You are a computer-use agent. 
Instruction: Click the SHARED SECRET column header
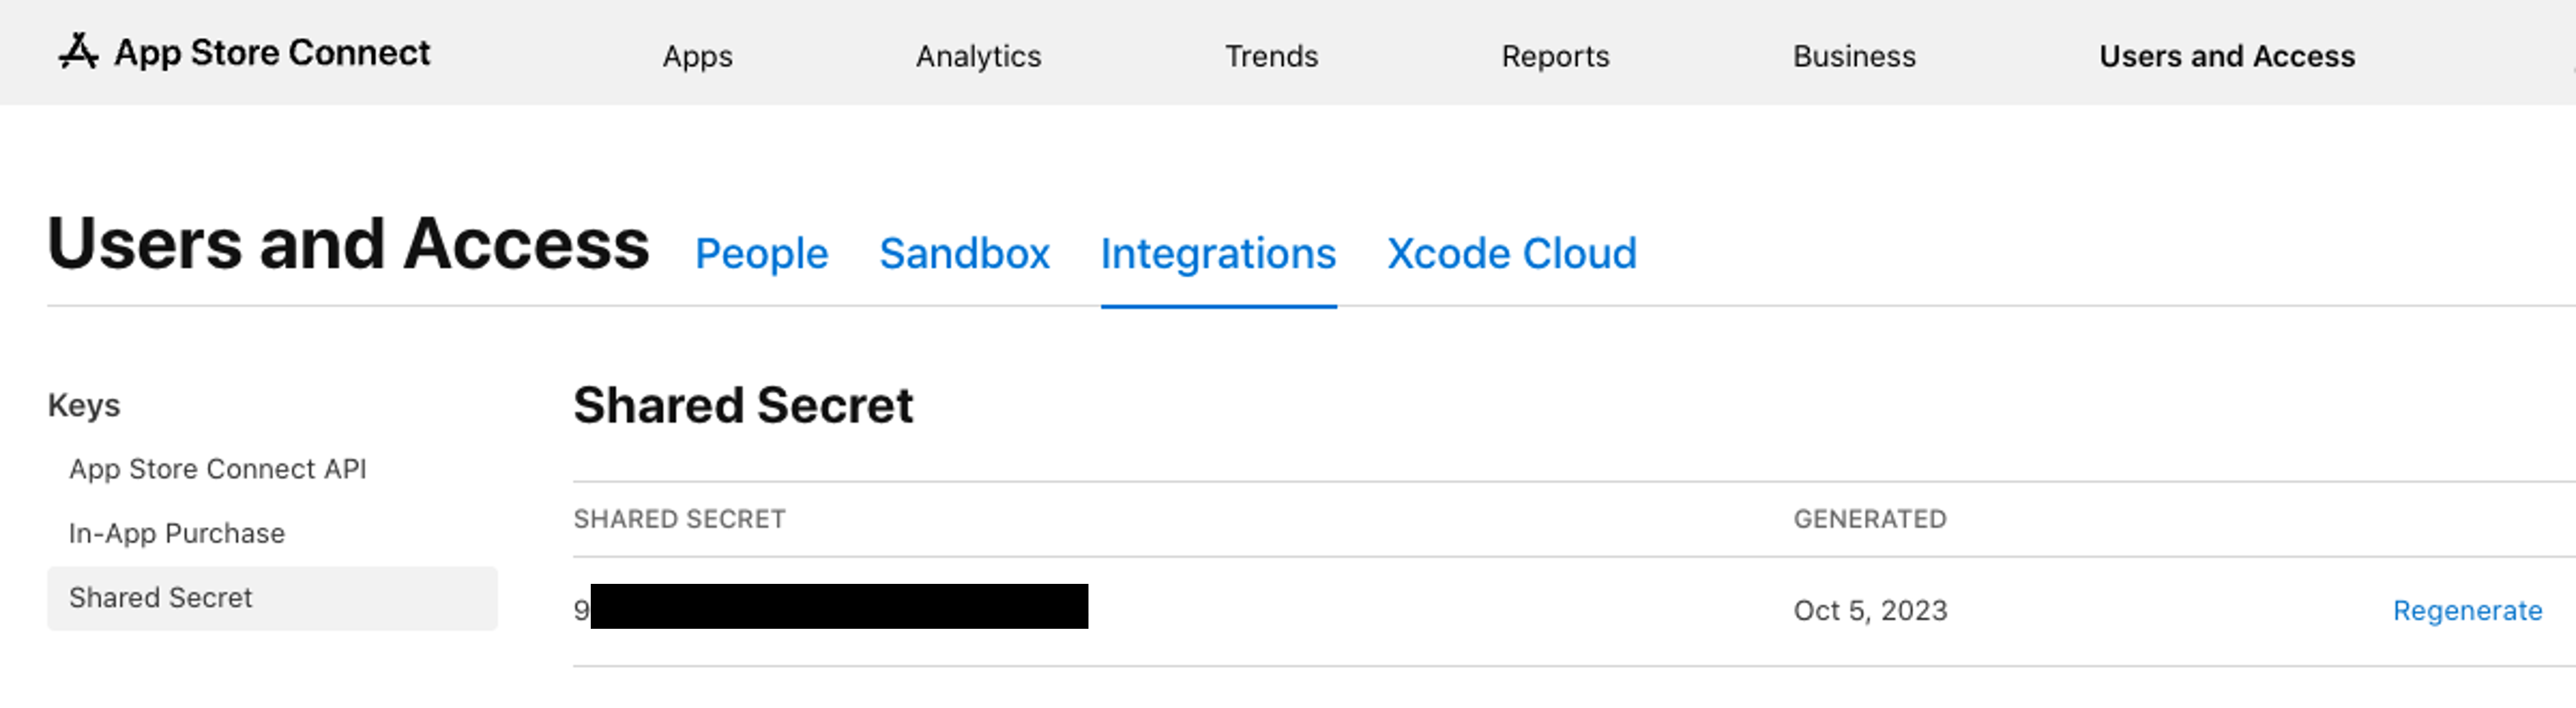pos(679,519)
